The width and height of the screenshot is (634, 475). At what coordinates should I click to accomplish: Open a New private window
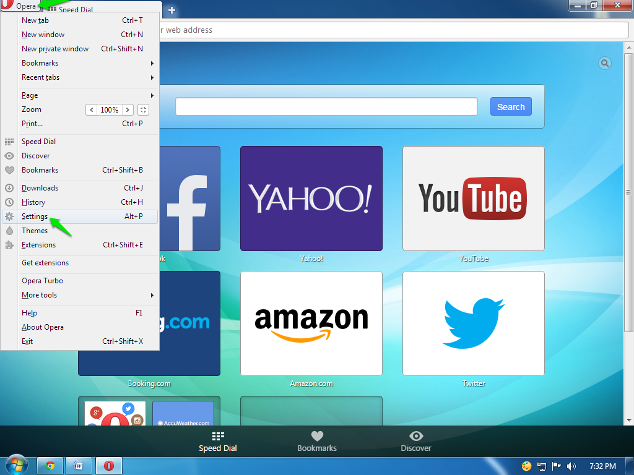pos(80,48)
